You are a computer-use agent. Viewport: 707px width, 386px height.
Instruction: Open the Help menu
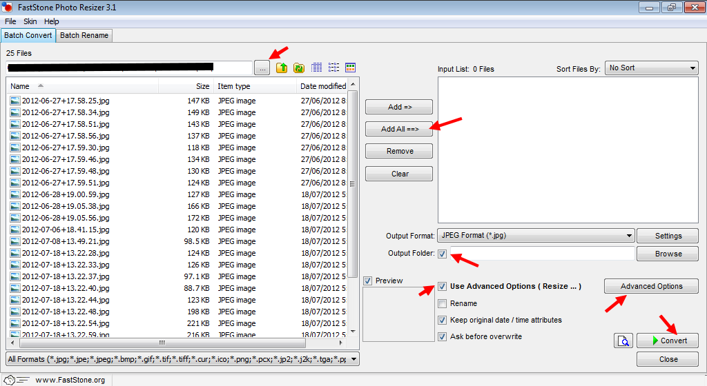click(x=51, y=21)
